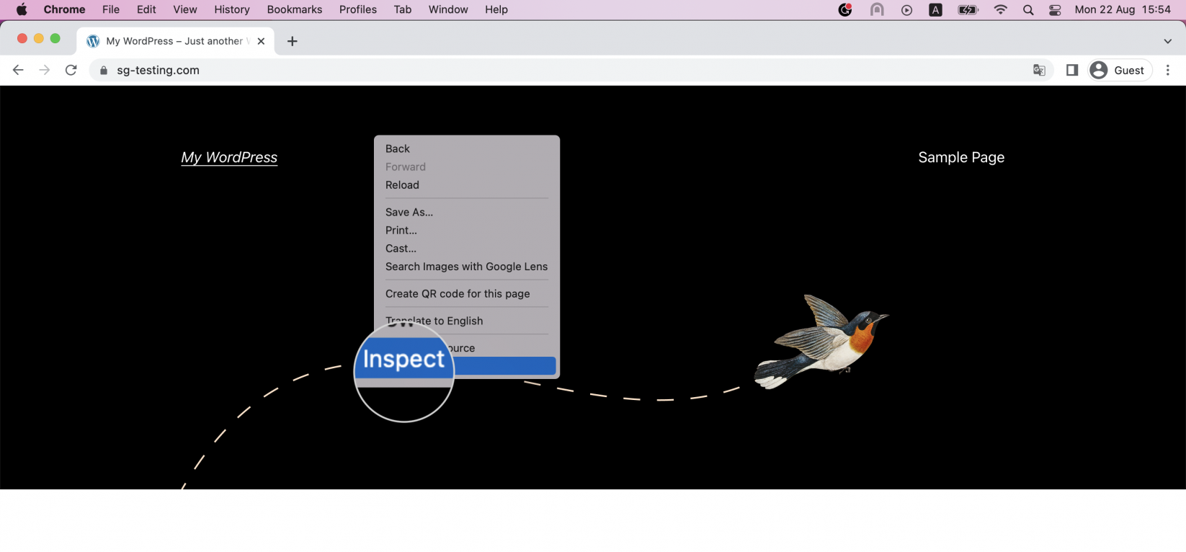Image resolution: width=1186 pixels, height=552 pixels.
Task: Toggle the side panel icon
Action: coord(1072,70)
